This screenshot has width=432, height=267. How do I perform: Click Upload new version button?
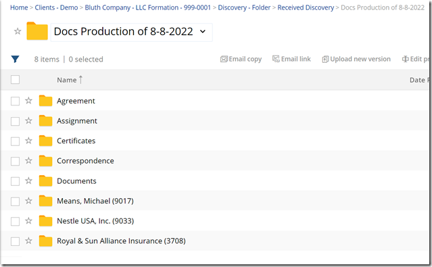pyautogui.click(x=356, y=59)
